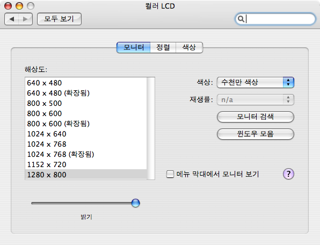Click the yellow minimize window button

coord(19,6)
